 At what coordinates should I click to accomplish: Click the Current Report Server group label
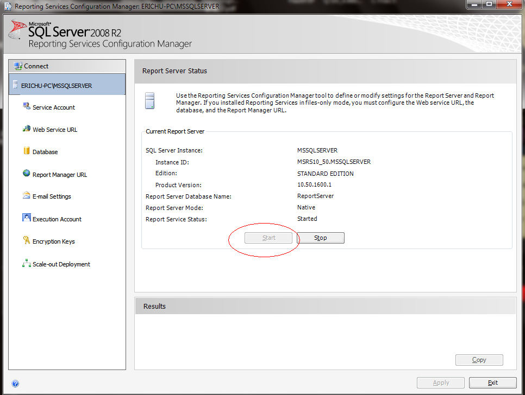(x=175, y=131)
